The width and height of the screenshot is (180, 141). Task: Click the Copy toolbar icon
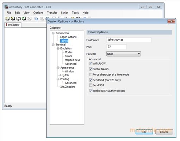[36, 18]
